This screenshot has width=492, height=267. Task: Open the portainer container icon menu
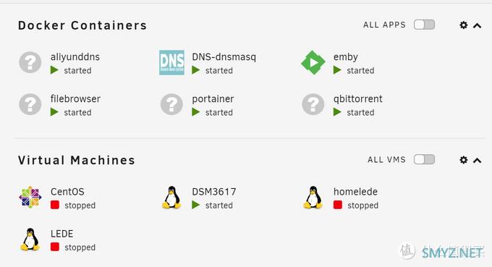(x=171, y=104)
